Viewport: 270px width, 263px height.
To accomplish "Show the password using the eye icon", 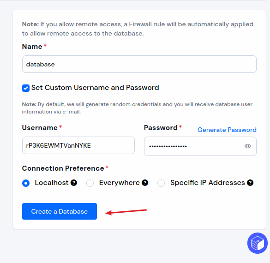I will coord(247,146).
